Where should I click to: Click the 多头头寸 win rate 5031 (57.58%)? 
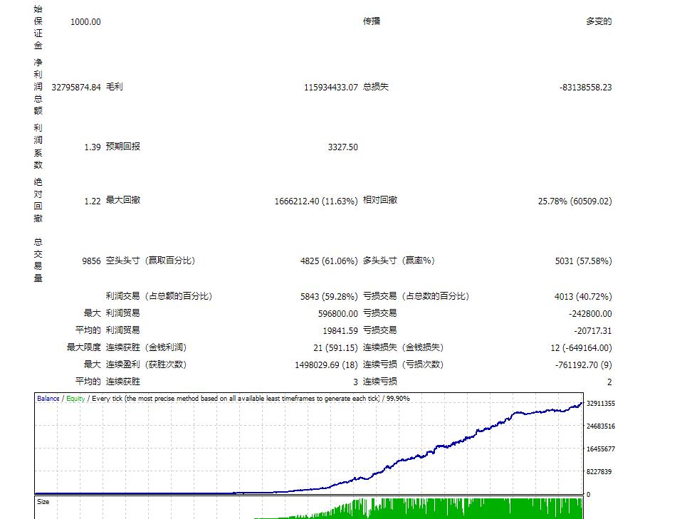tap(582, 261)
